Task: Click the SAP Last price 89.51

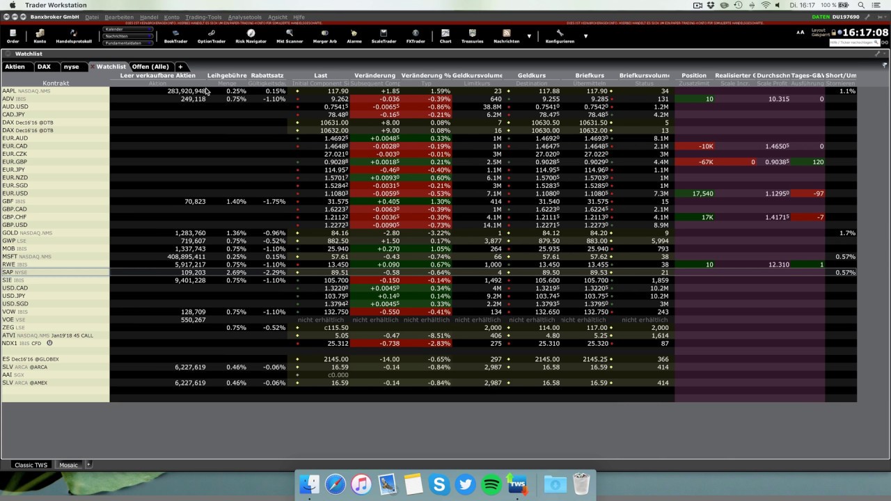Action: pos(339,272)
